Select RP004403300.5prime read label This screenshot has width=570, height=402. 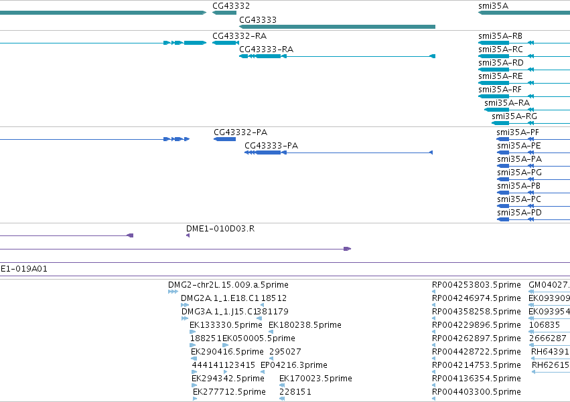pos(476,392)
